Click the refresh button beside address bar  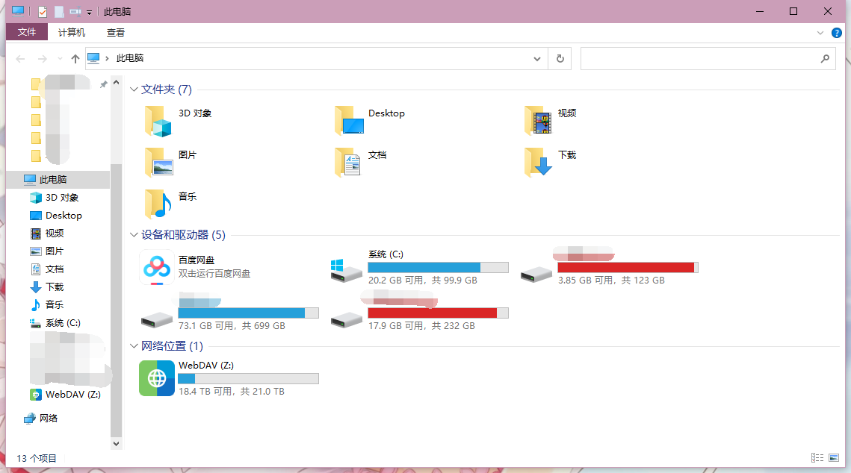tap(560, 58)
